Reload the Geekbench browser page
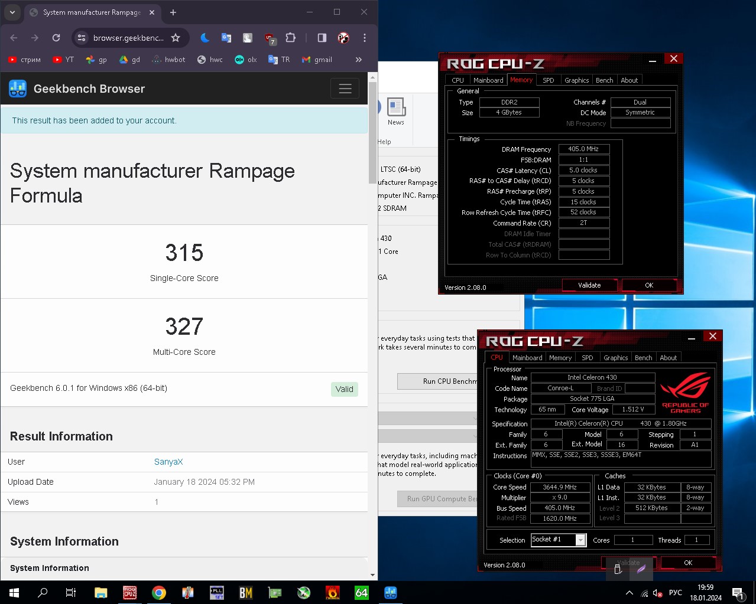This screenshot has height=604, width=756. click(x=56, y=38)
